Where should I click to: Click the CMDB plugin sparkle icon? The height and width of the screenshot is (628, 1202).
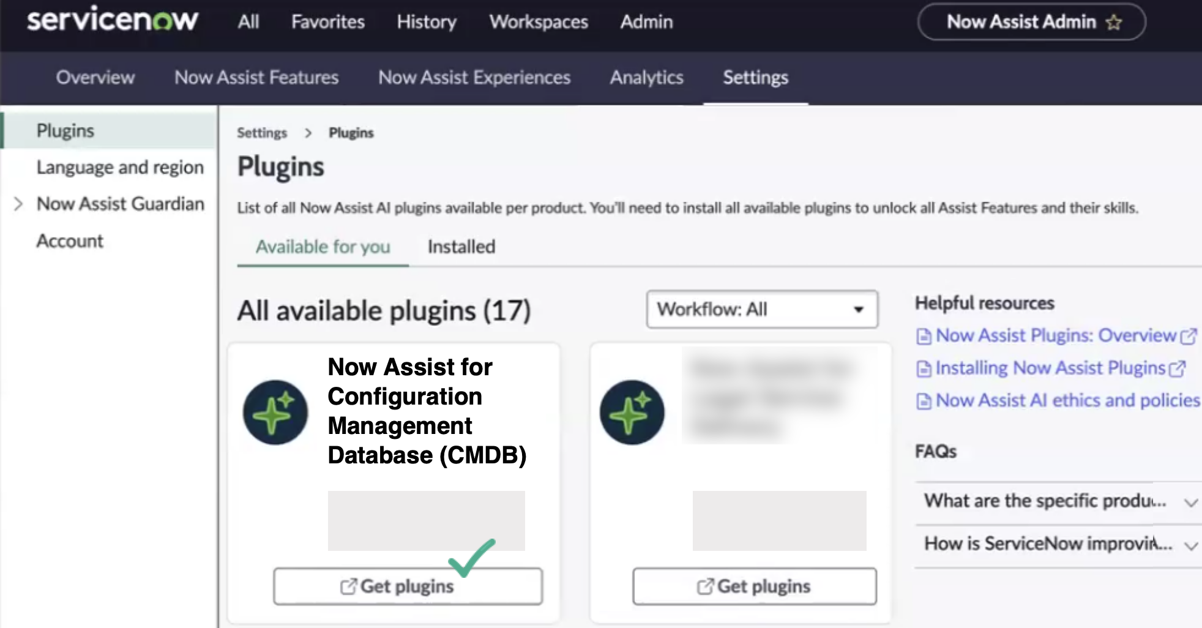[x=275, y=413]
